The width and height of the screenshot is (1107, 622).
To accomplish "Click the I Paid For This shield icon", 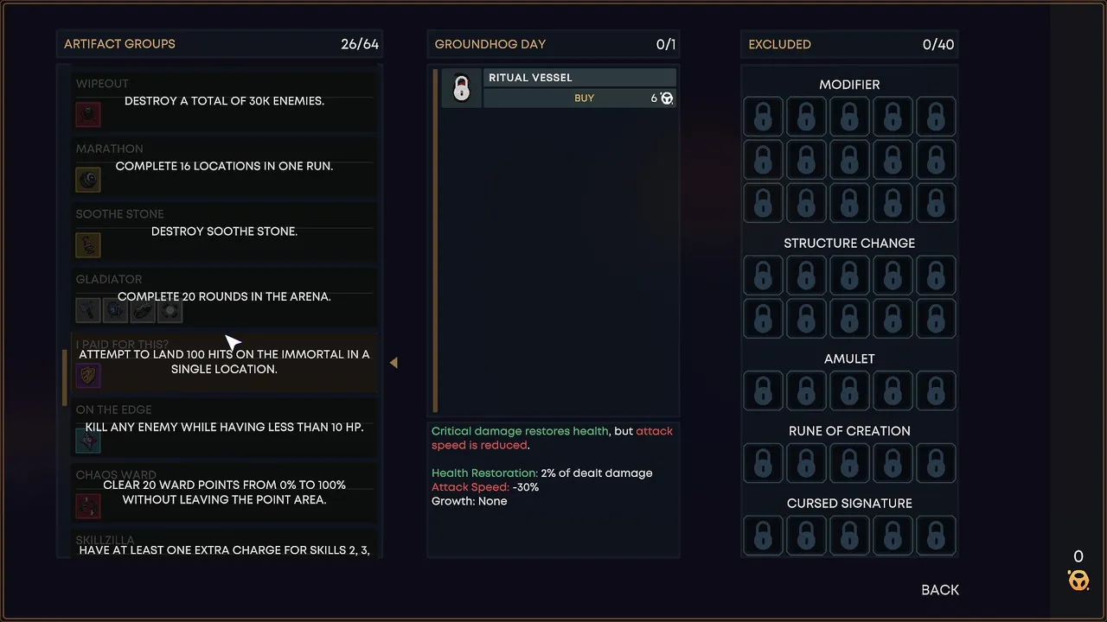I will click(88, 376).
